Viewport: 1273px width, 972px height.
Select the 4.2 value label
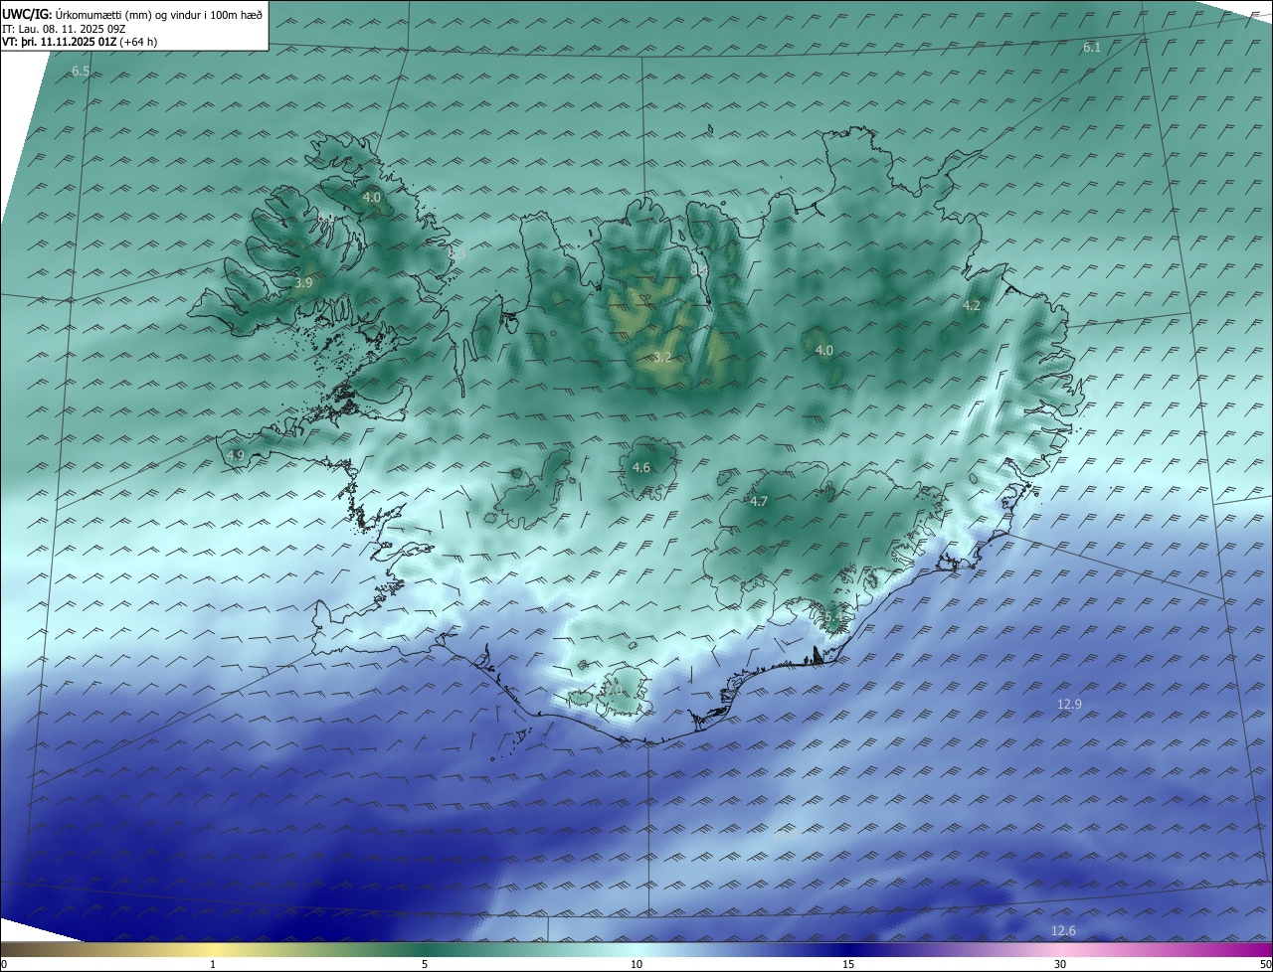click(972, 306)
